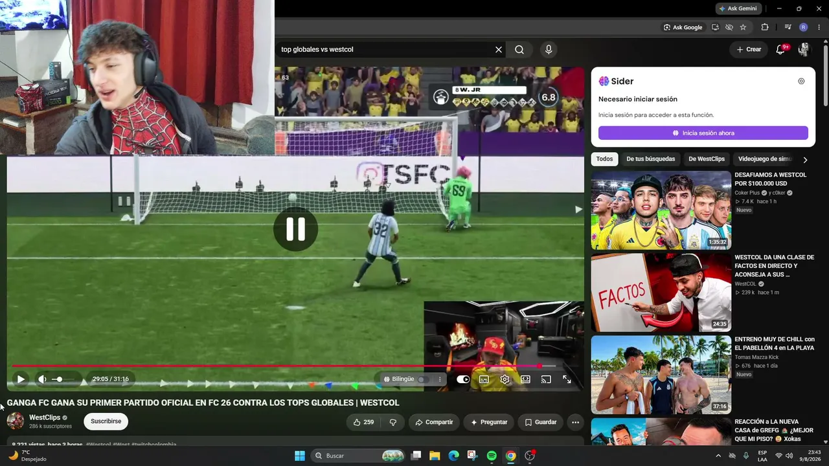Open the Chrome extensions puzzle icon

765,27
